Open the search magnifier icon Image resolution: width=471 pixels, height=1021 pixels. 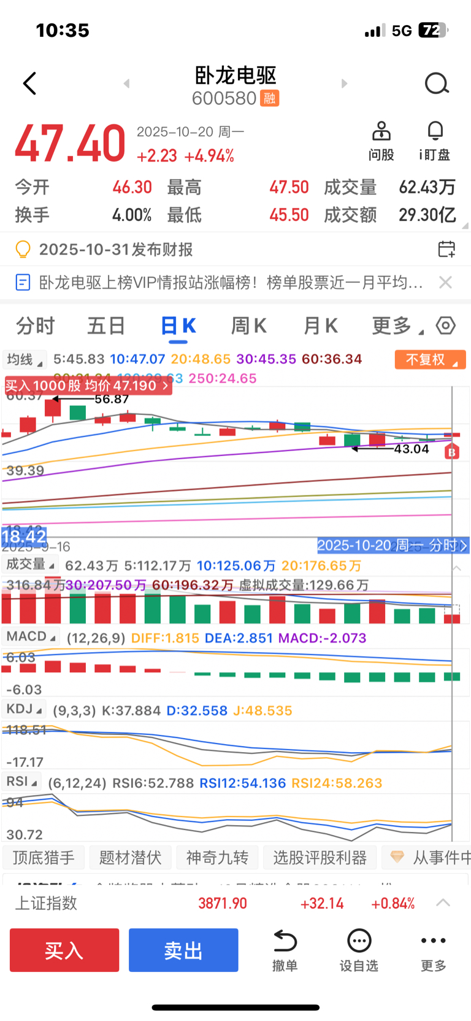[x=437, y=83]
